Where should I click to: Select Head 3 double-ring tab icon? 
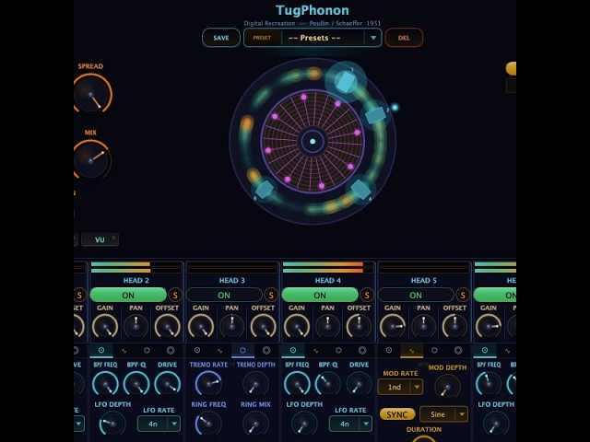[266, 350]
